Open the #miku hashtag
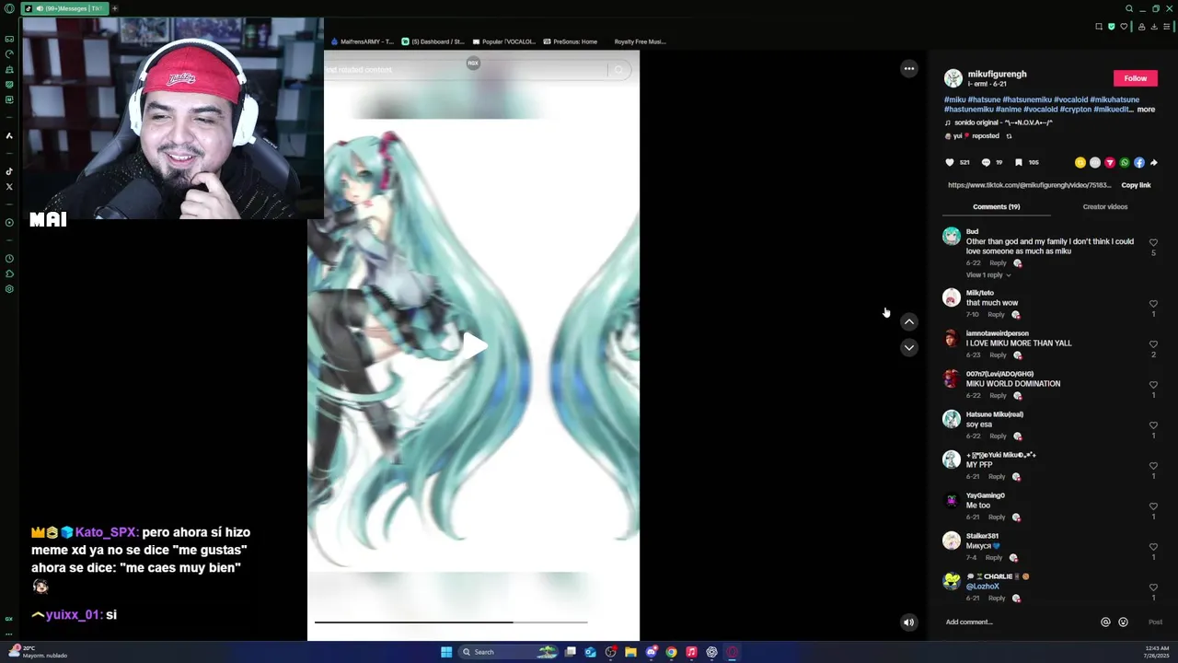Image resolution: width=1178 pixels, height=663 pixels. (x=954, y=99)
